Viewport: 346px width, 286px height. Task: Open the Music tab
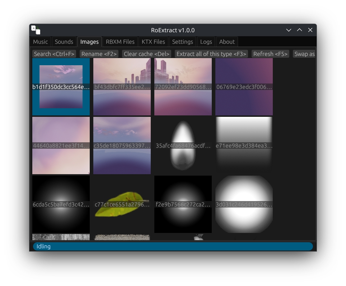(x=41, y=42)
